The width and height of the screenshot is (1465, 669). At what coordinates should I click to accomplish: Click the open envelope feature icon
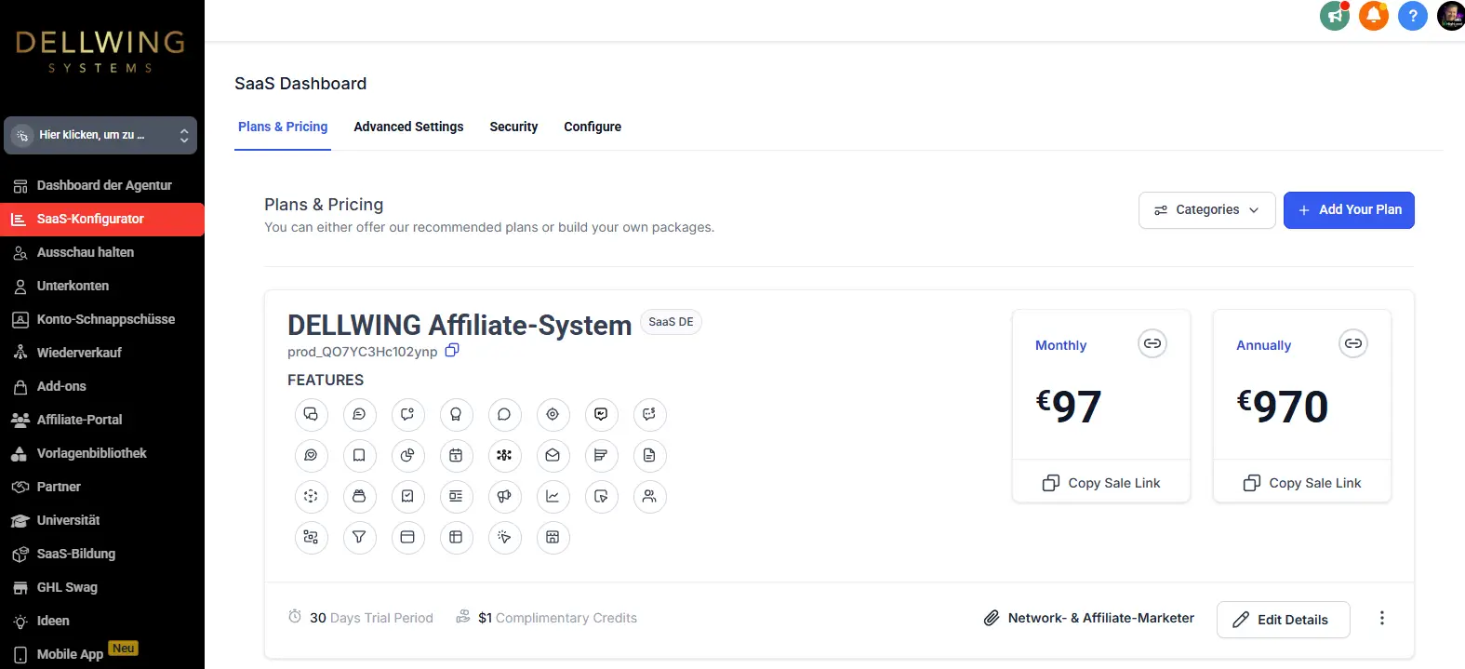pos(553,456)
